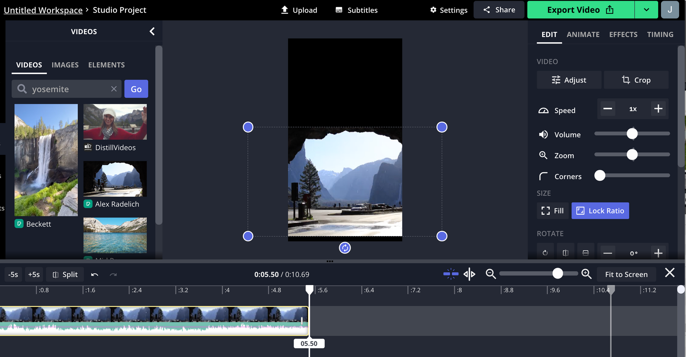Image resolution: width=686 pixels, height=357 pixels.
Task: Click the timeline snapping icon
Action: tap(451, 274)
